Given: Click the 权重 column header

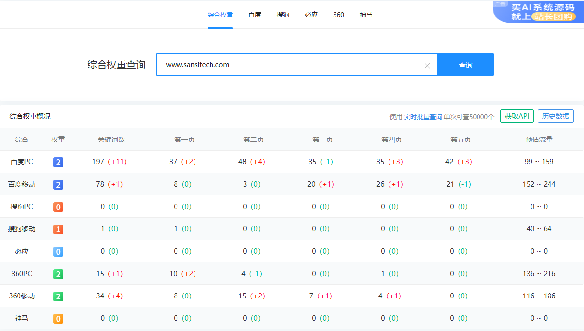Looking at the screenshot, I should [x=58, y=139].
